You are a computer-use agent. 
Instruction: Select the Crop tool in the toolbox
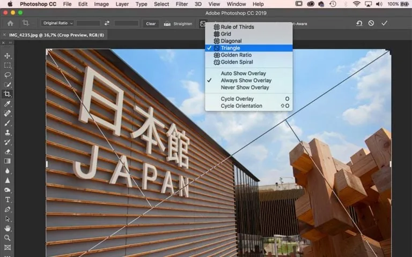click(8, 94)
